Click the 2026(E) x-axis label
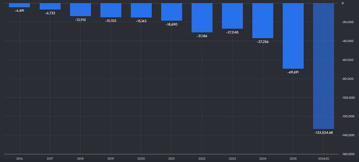This screenshot has width=359, height=162. [323, 158]
